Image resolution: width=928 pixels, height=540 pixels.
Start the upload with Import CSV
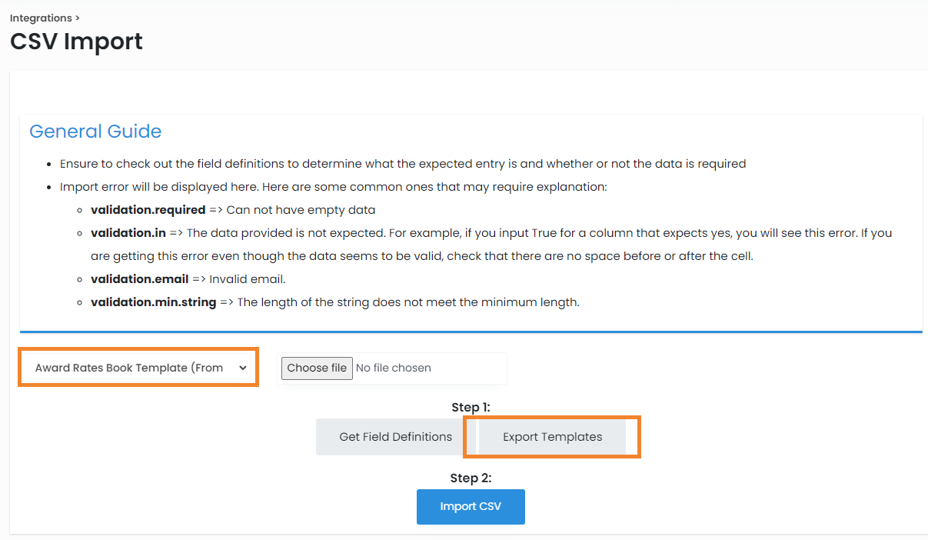pyautogui.click(x=471, y=507)
